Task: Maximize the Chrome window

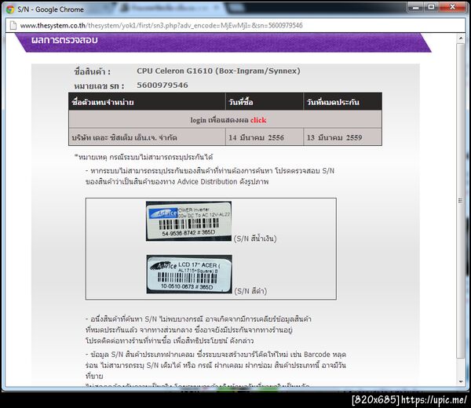Action: (431, 7)
